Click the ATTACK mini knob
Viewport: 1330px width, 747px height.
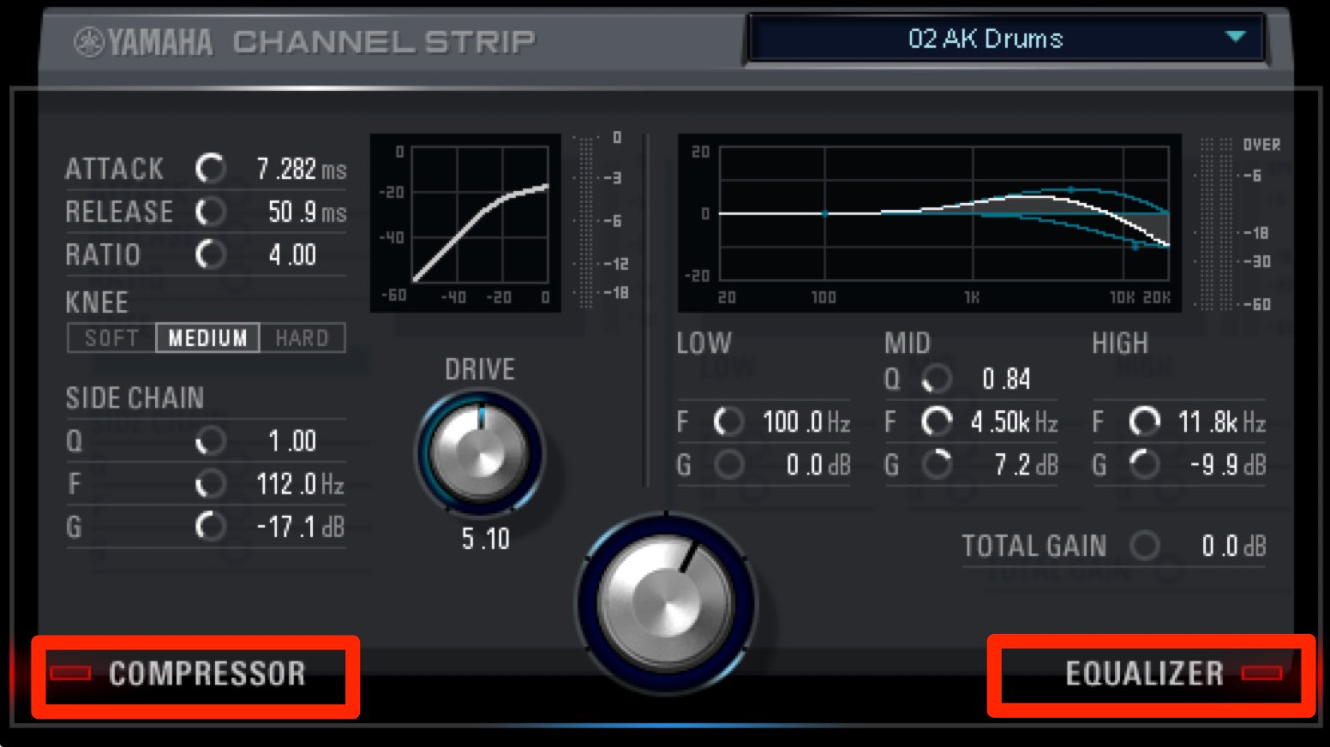[x=210, y=169]
